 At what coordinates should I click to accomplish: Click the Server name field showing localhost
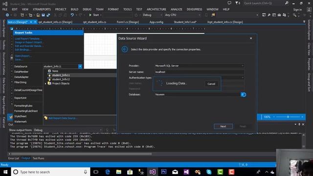(200, 72)
